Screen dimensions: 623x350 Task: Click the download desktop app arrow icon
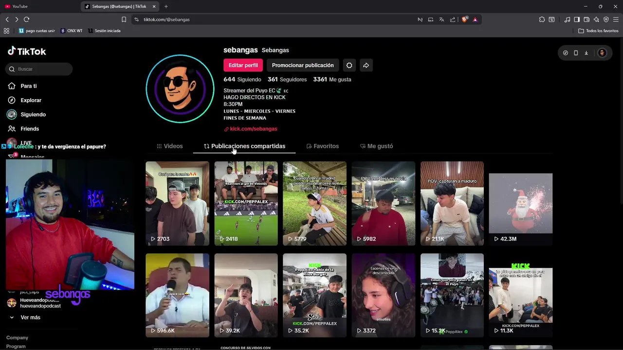[x=586, y=53]
